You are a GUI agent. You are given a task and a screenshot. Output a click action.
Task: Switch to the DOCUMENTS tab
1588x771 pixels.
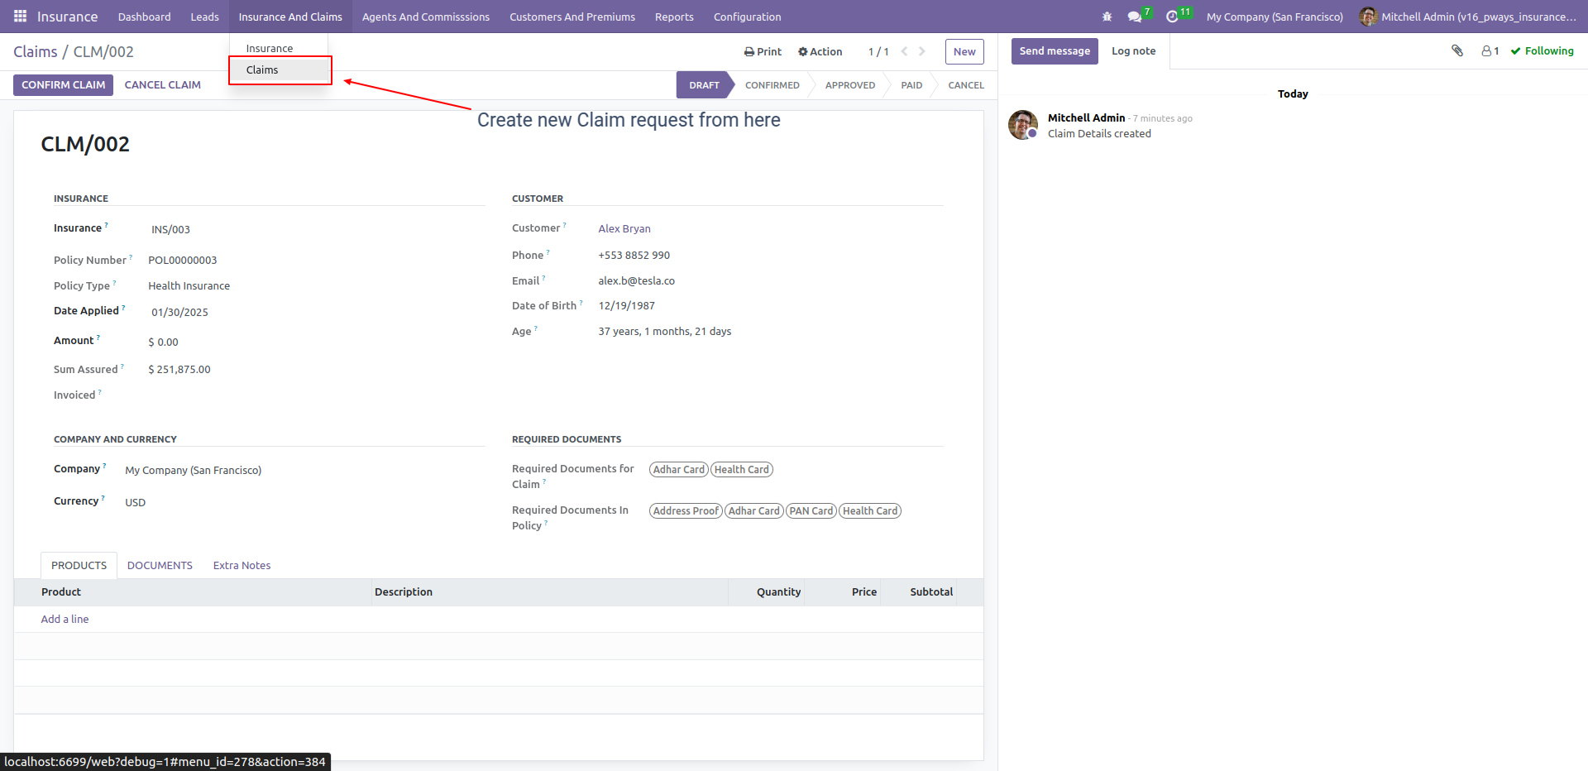click(x=160, y=566)
